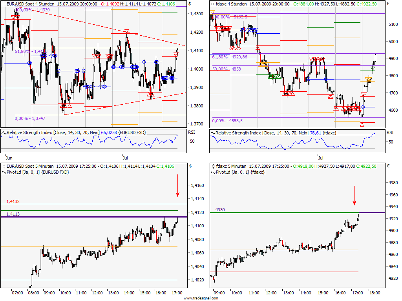
Task: Select the fdaxc 5 Minuten chart title
Action: [231, 166]
